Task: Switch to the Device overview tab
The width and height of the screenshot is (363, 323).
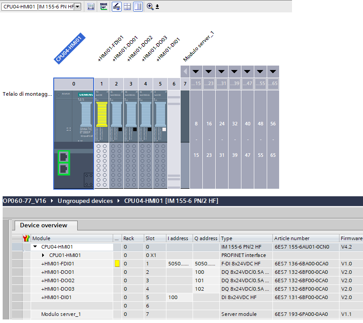Action: [x=43, y=225]
